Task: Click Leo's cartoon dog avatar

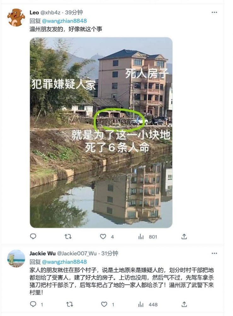Action: (x=16, y=17)
